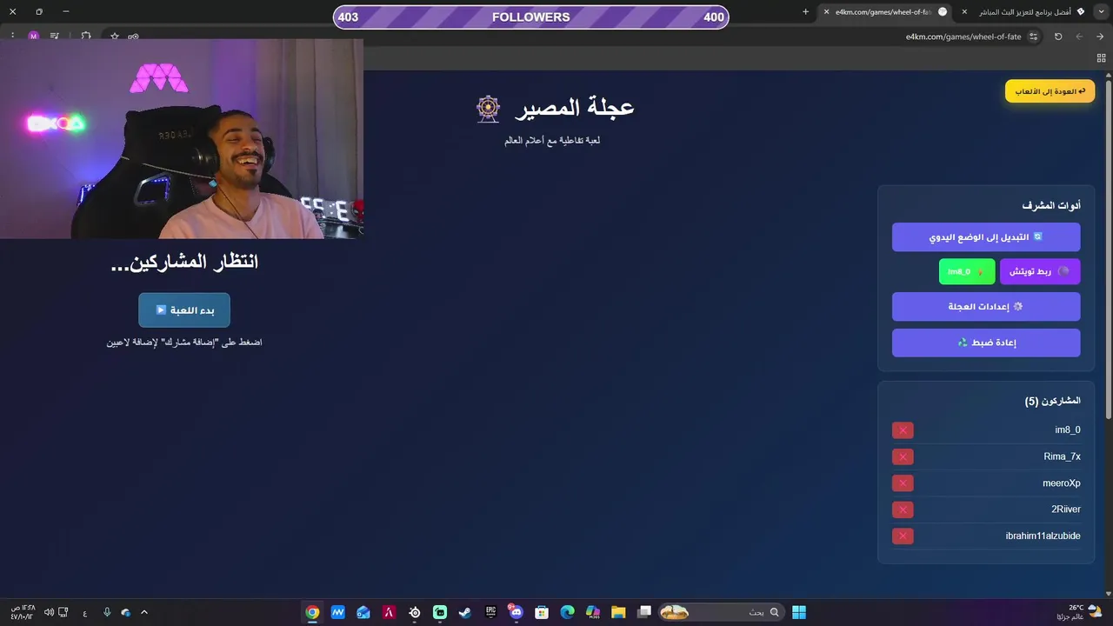
Task: Click the address bar URL e4km.com/games/wheel-of-fate
Action: click(x=963, y=37)
